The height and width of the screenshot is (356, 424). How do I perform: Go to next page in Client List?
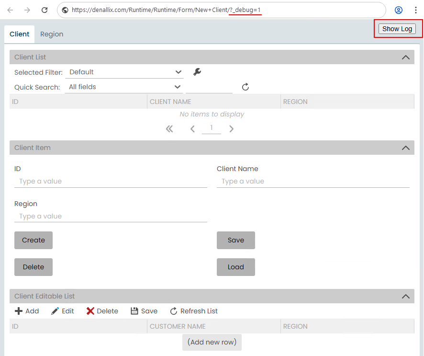(x=231, y=129)
